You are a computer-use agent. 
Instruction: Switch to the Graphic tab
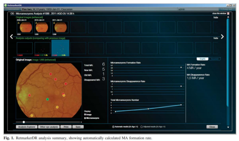tap(203, 59)
